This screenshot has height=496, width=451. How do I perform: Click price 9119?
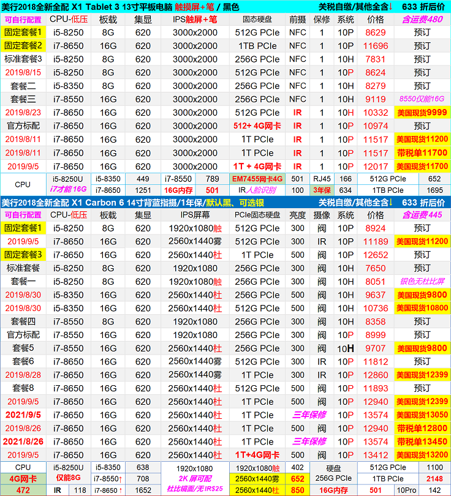[x=376, y=99]
